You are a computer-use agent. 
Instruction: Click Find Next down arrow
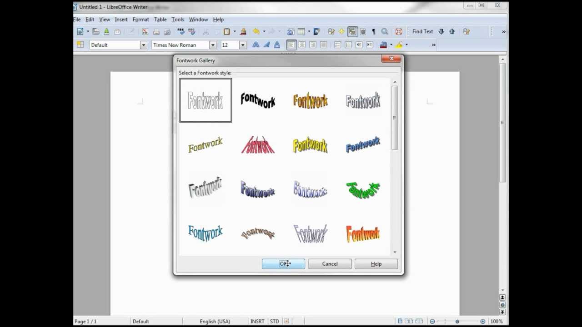pos(441,31)
